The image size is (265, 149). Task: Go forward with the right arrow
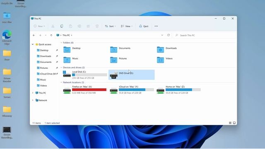(40, 35)
